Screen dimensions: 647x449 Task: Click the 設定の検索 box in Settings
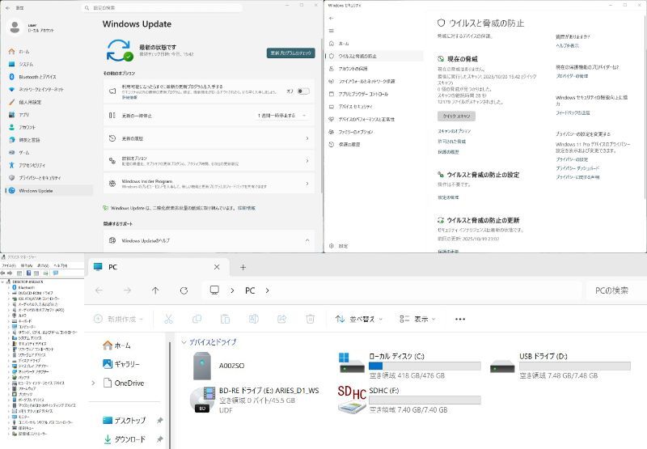[x=162, y=7]
